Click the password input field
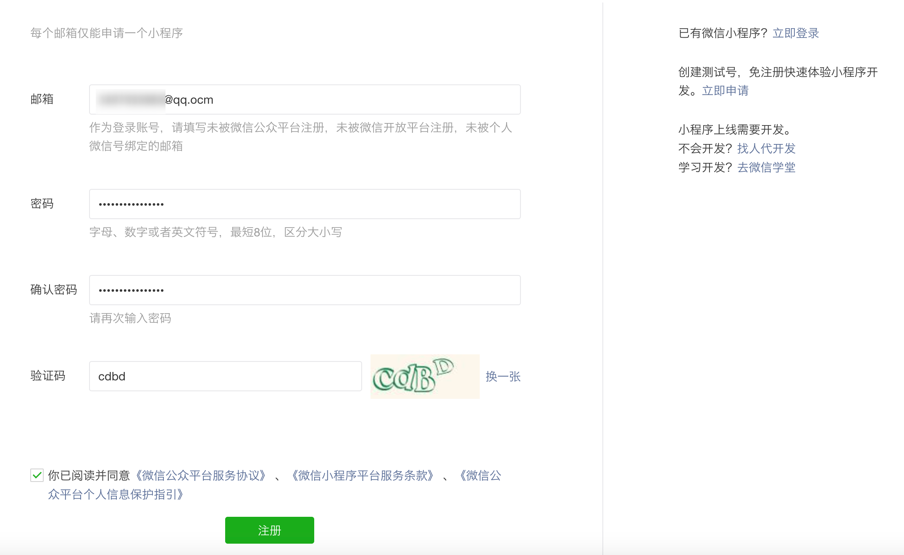The image size is (904, 555). pyautogui.click(x=305, y=204)
